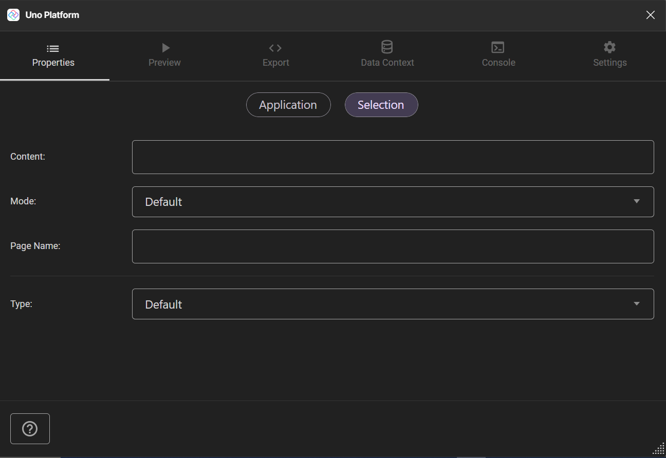Open the Mode dropdown

393,201
